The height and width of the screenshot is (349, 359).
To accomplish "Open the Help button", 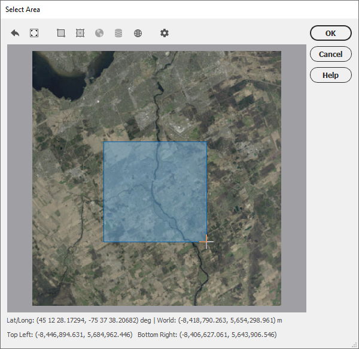I will (331, 75).
